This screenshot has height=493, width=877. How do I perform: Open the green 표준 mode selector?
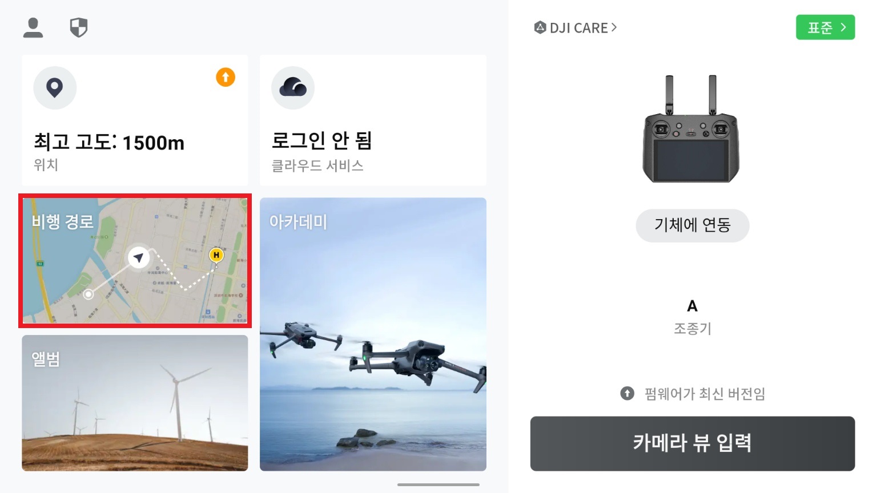click(x=825, y=27)
